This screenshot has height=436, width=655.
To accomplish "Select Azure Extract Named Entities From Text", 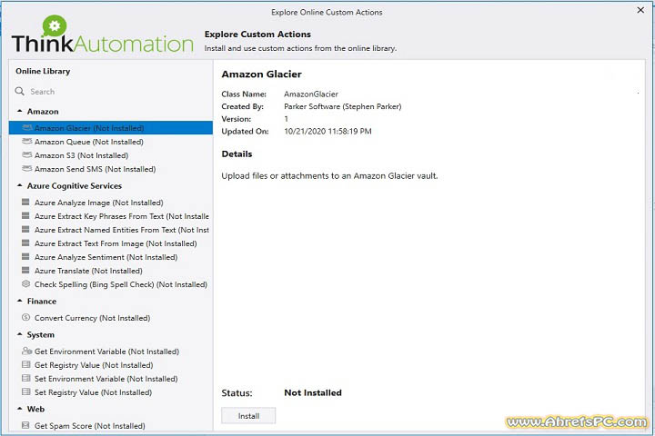I will pyautogui.click(x=111, y=230).
